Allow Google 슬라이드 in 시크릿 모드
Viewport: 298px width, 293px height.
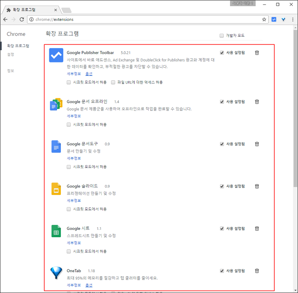click(69, 209)
